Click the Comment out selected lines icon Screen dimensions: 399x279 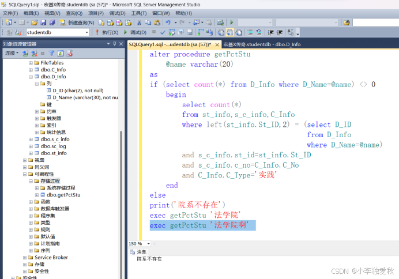pyautogui.click(x=250, y=32)
